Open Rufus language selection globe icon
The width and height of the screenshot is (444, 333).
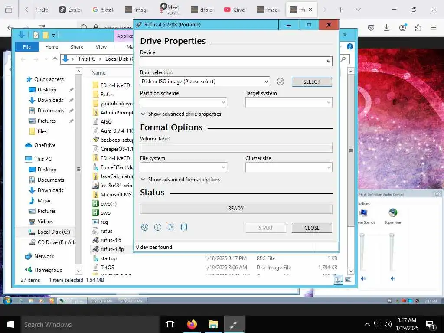pos(145,227)
